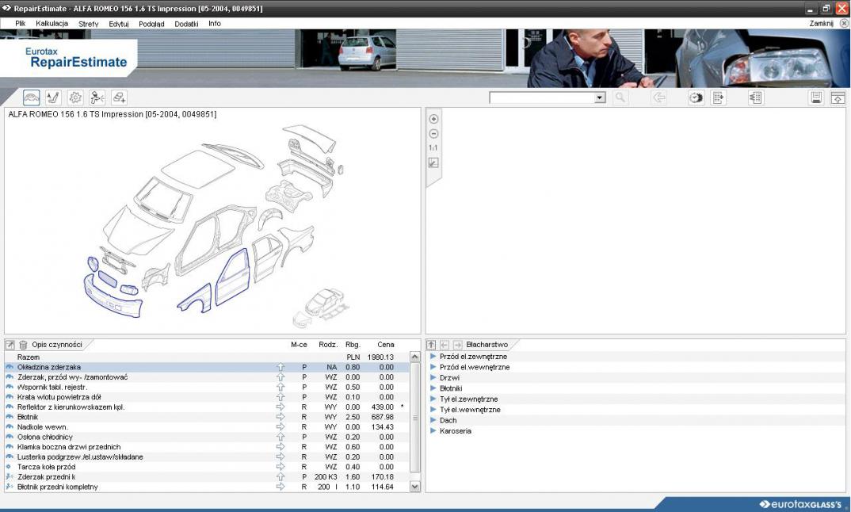Image resolution: width=851 pixels, height=512 pixels.
Task: Select the car body zone icon
Action: (32, 97)
